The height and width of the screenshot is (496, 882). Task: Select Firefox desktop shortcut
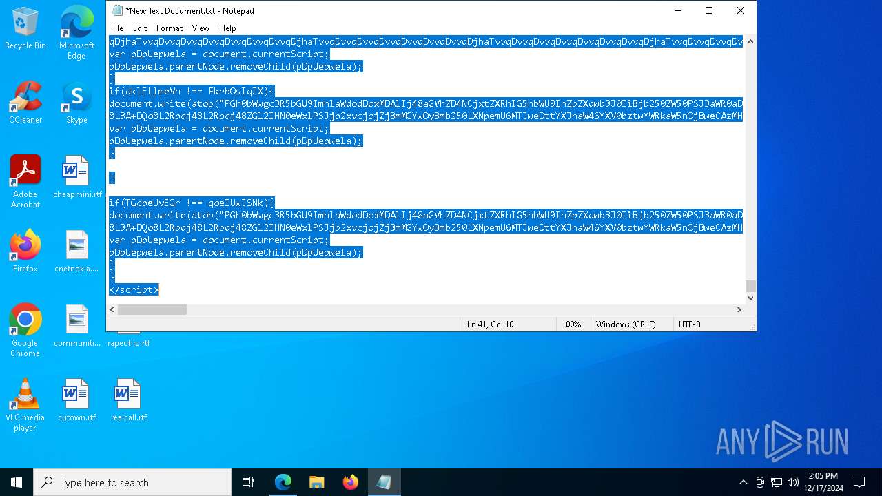point(25,251)
